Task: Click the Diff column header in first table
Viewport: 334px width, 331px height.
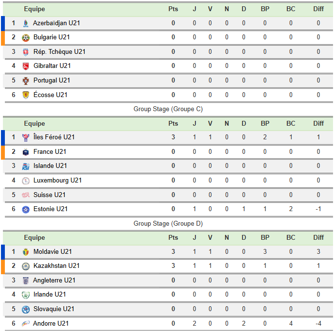Action: click(x=318, y=9)
